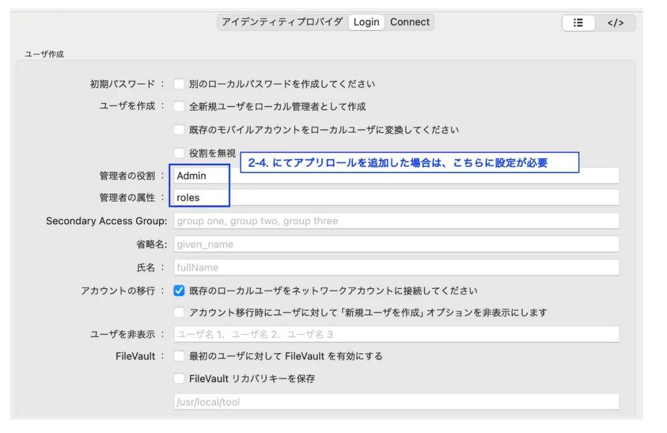Select the Login tab
Image resolution: width=667 pixels, height=433 pixels.
[366, 22]
